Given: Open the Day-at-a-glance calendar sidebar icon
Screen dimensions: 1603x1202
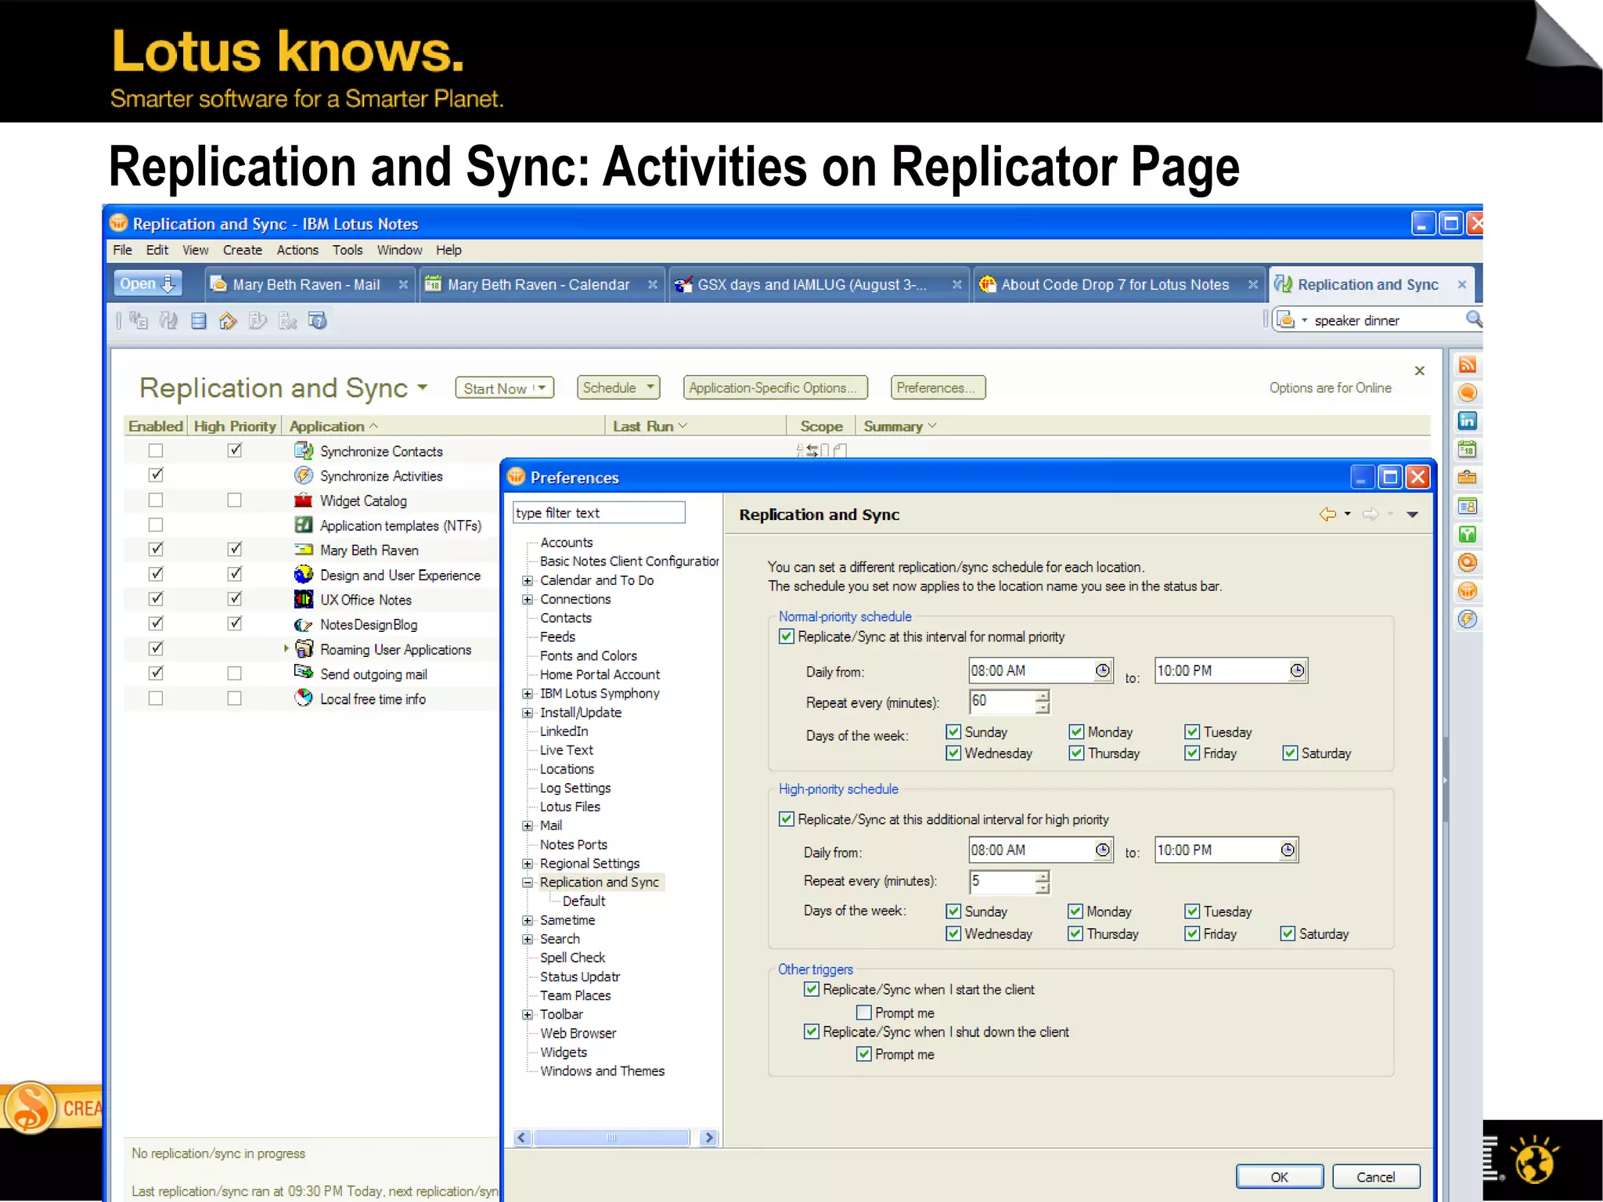Looking at the screenshot, I should pos(1468,449).
